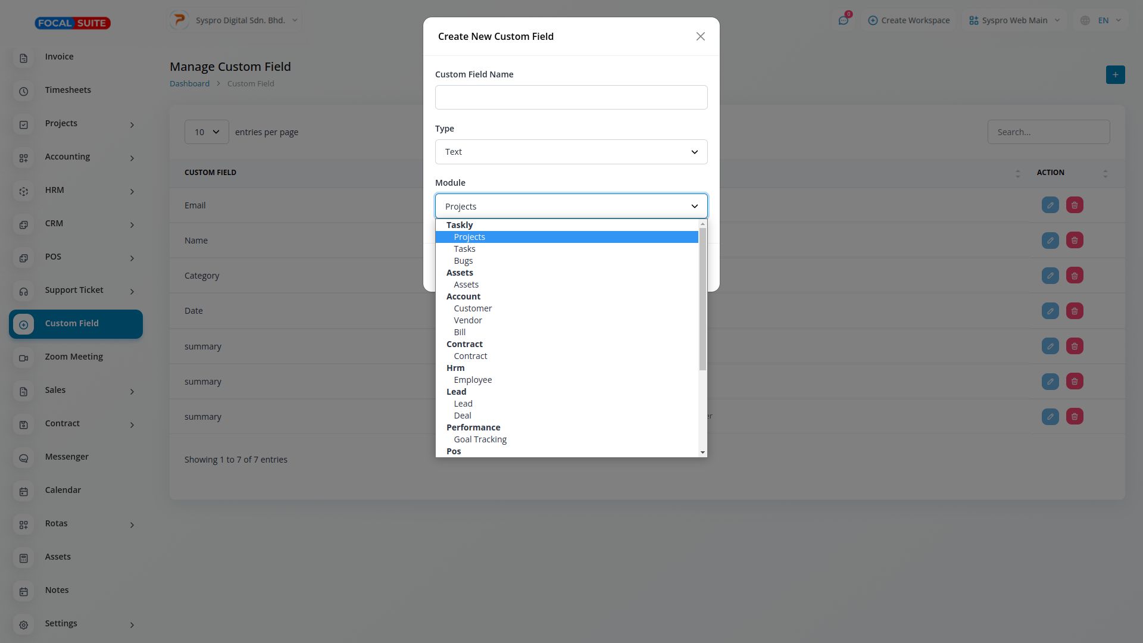1143x643 pixels.
Task: Select the Tasks option in Module list
Action: tap(464, 249)
